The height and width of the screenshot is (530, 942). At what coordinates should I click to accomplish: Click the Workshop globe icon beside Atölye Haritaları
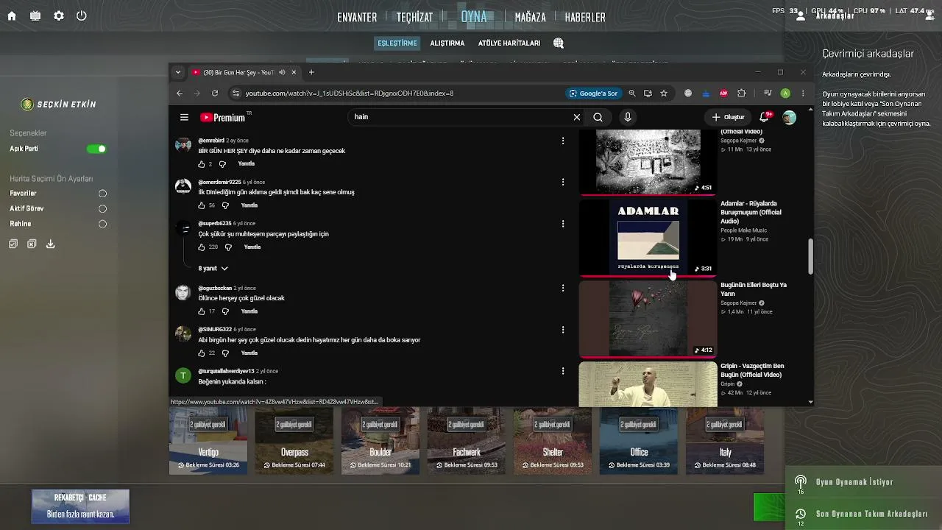coord(559,43)
